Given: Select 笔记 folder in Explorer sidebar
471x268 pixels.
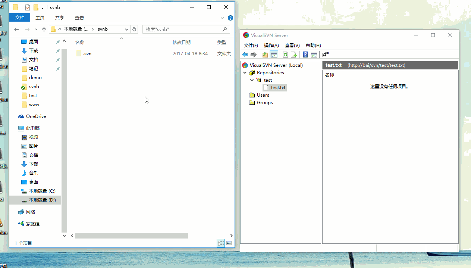Looking at the screenshot, I should (34, 69).
